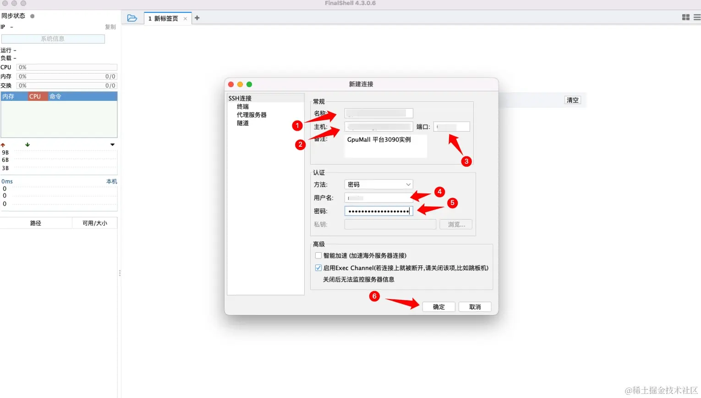Switch to grid layout view icon
701x398 pixels.
pyautogui.click(x=686, y=17)
